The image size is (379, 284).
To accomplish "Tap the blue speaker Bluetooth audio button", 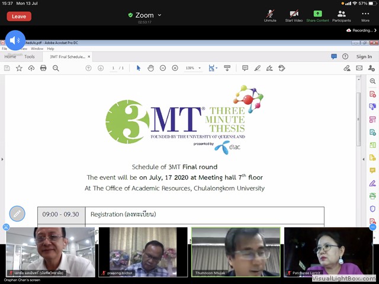I will [x=15, y=40].
